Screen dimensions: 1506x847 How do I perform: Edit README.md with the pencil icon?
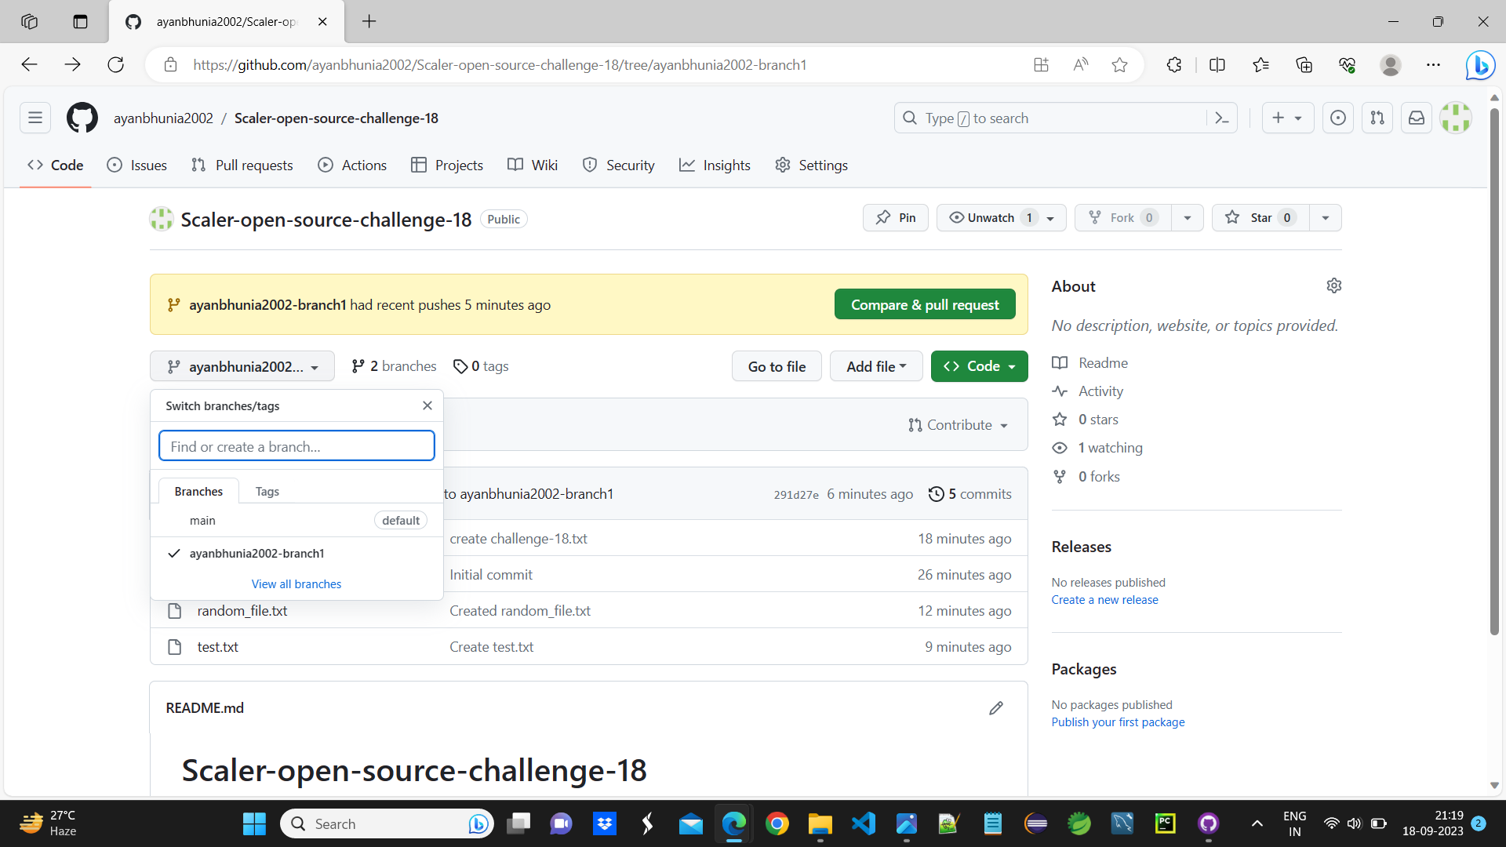pyautogui.click(x=995, y=707)
